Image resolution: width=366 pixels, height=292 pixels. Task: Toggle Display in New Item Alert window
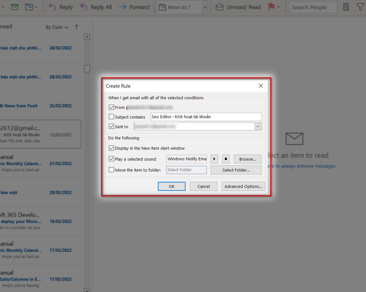click(111, 148)
